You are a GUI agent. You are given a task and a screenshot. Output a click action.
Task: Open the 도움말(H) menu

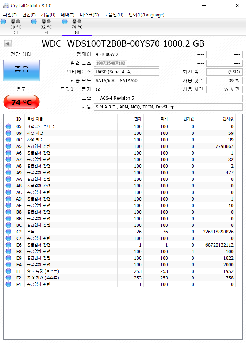point(114,15)
